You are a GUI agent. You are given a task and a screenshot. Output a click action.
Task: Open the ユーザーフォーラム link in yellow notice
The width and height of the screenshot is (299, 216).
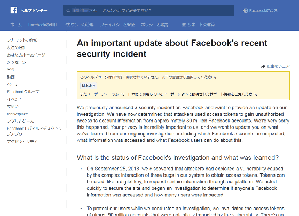click(x=103, y=94)
